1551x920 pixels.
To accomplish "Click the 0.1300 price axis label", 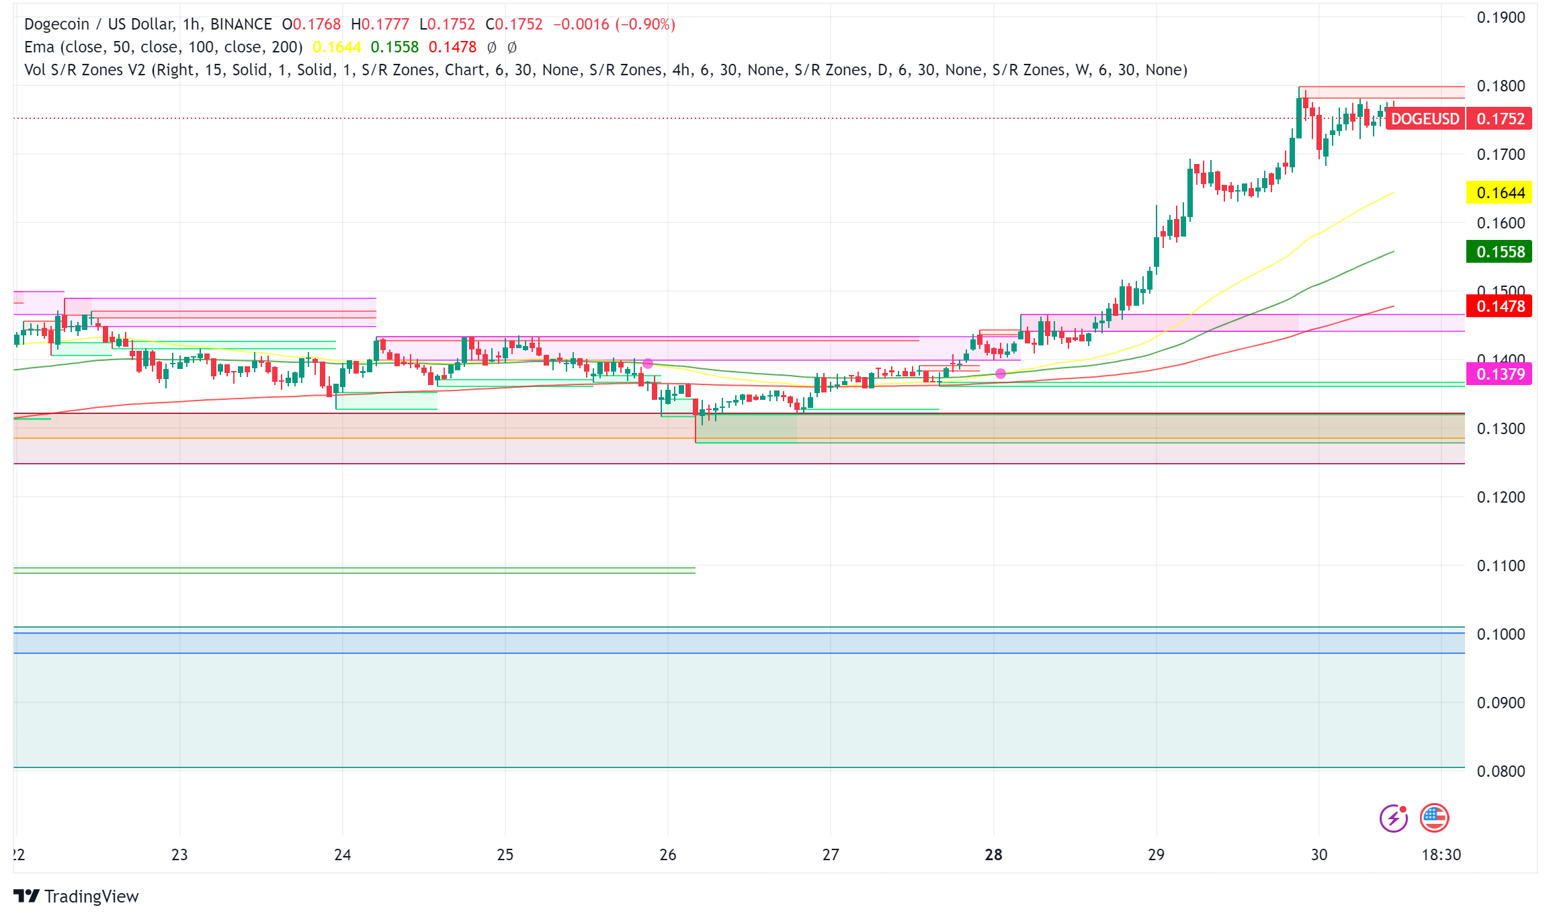I will point(1501,429).
